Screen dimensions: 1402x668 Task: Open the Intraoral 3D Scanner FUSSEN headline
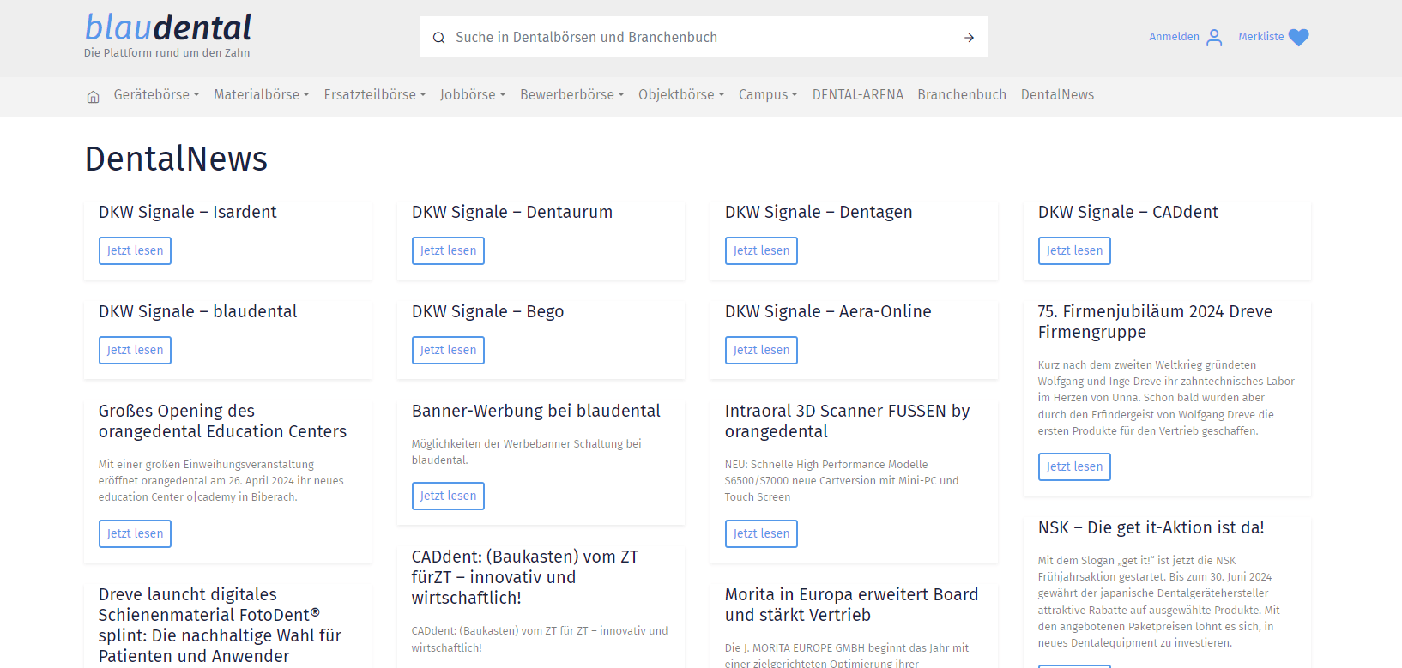coord(847,421)
